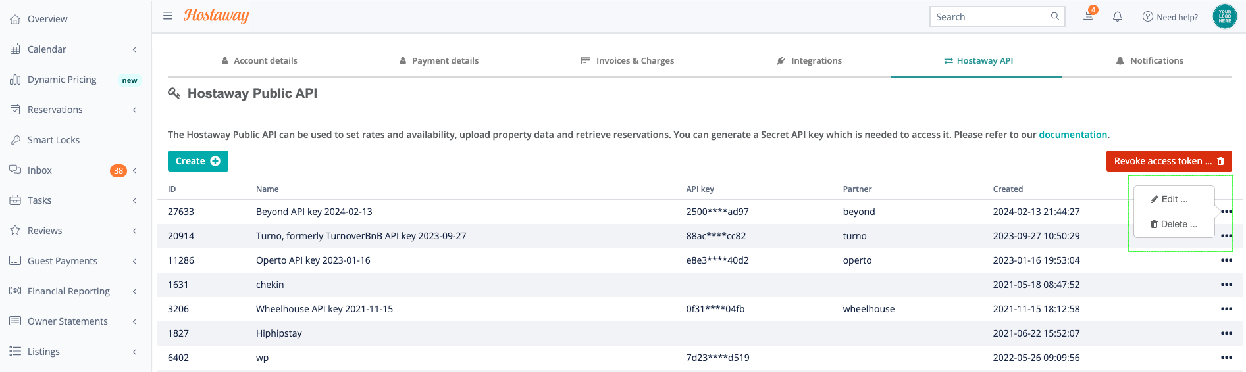This screenshot has width=1246, height=372.
Task: Click the wheelhouse partner cell
Action: [x=869, y=309]
